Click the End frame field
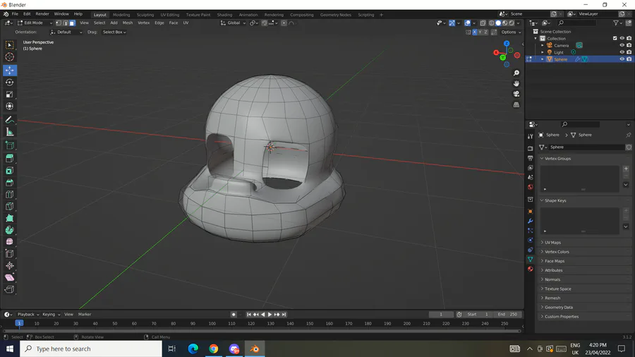This screenshot has height=357, width=635. (x=507, y=314)
